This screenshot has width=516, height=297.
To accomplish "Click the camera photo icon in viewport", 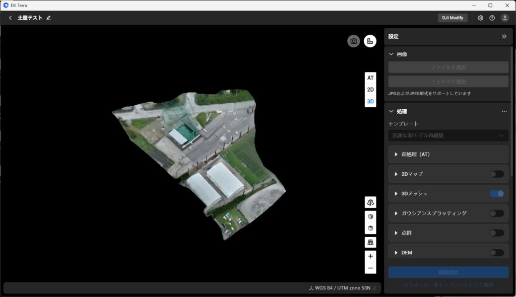I will pos(354,41).
